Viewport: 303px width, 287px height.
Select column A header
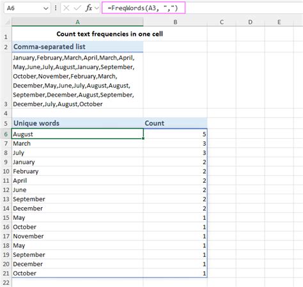[x=77, y=22]
